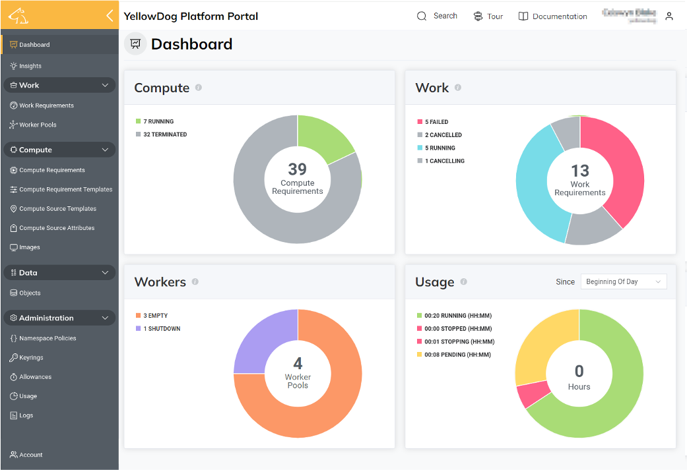Open the Account link
Image resolution: width=687 pixels, height=470 pixels.
pos(30,455)
